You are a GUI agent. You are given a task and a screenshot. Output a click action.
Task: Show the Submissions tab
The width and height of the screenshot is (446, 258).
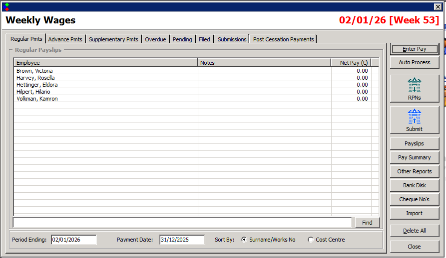pos(232,39)
